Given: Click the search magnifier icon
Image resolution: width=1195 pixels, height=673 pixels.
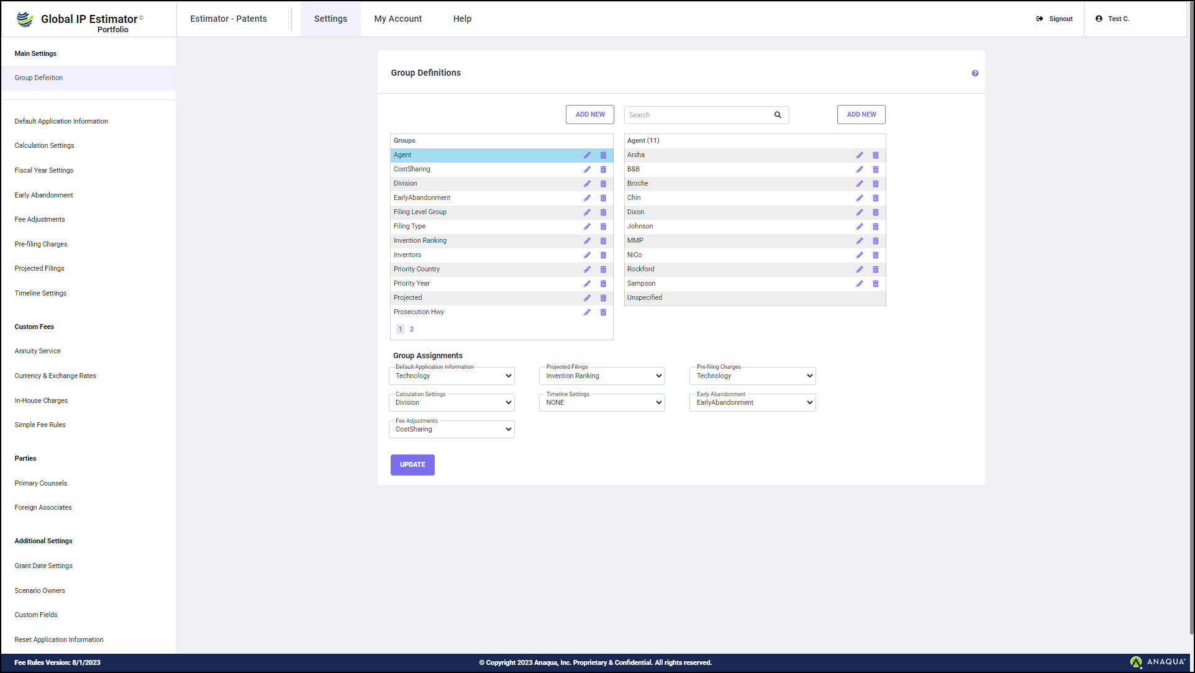Looking at the screenshot, I should (778, 115).
